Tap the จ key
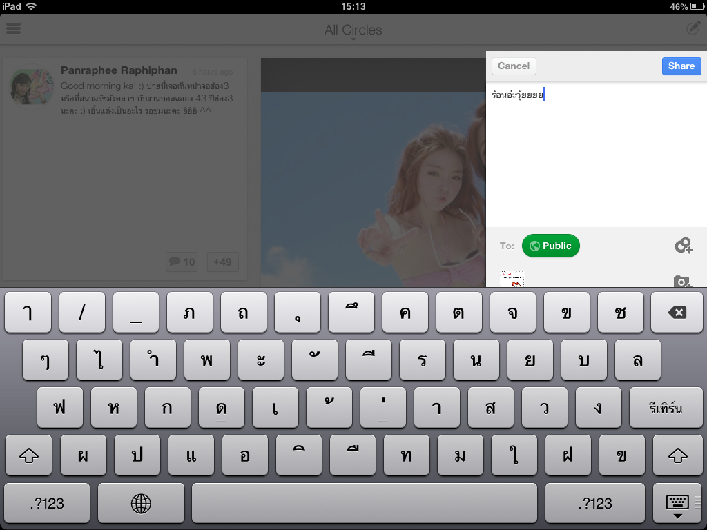The height and width of the screenshot is (530, 707). tap(513, 313)
